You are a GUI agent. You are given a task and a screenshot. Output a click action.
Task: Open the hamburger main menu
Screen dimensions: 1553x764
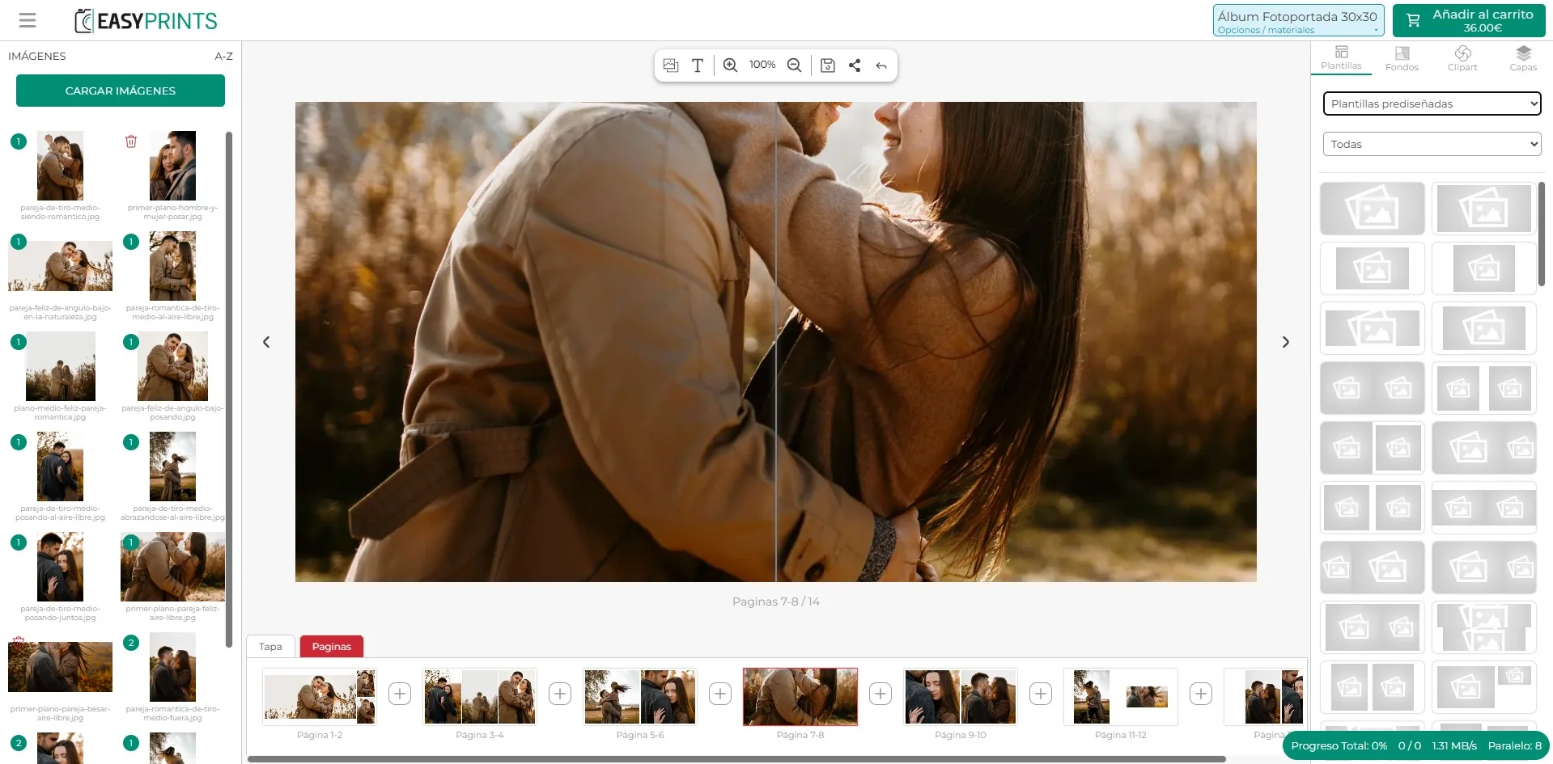pos(28,20)
